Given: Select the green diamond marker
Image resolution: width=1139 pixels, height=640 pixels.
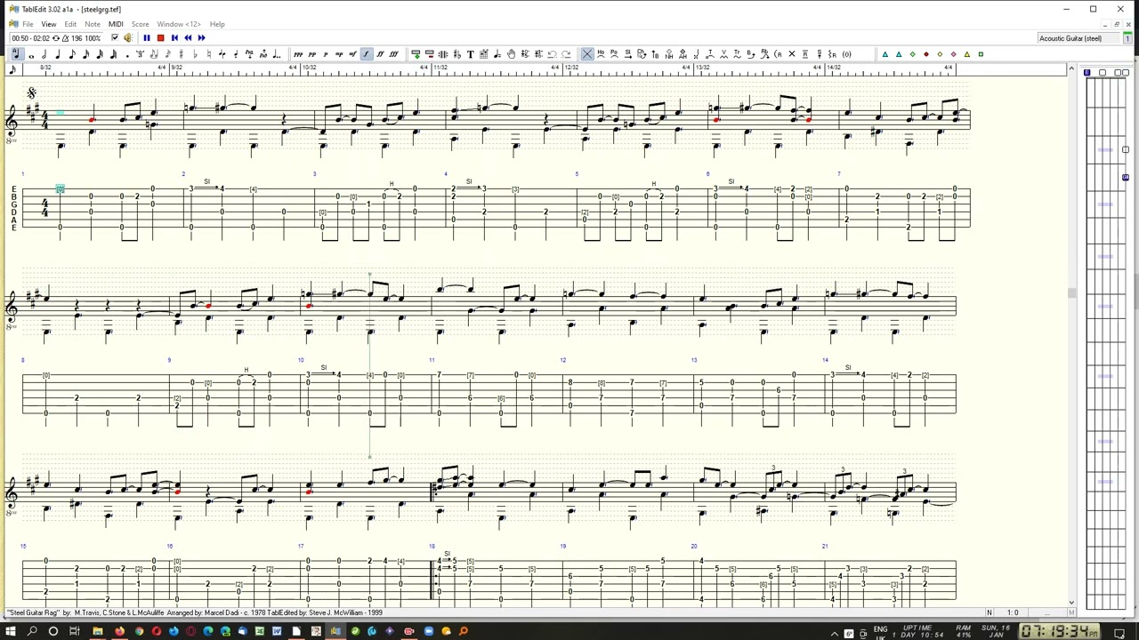Looking at the screenshot, I should coord(912,54).
